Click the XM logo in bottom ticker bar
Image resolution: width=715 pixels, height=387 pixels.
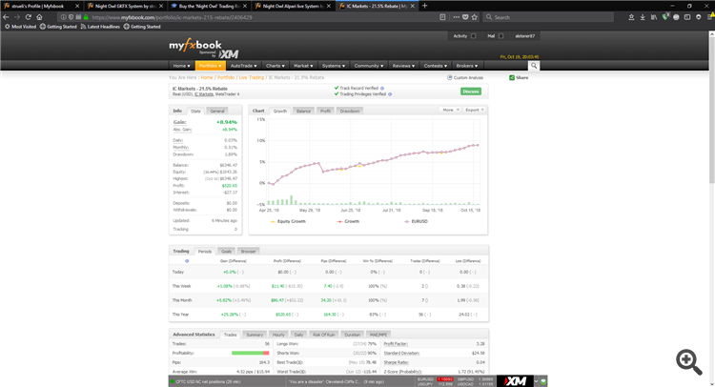coord(515,381)
